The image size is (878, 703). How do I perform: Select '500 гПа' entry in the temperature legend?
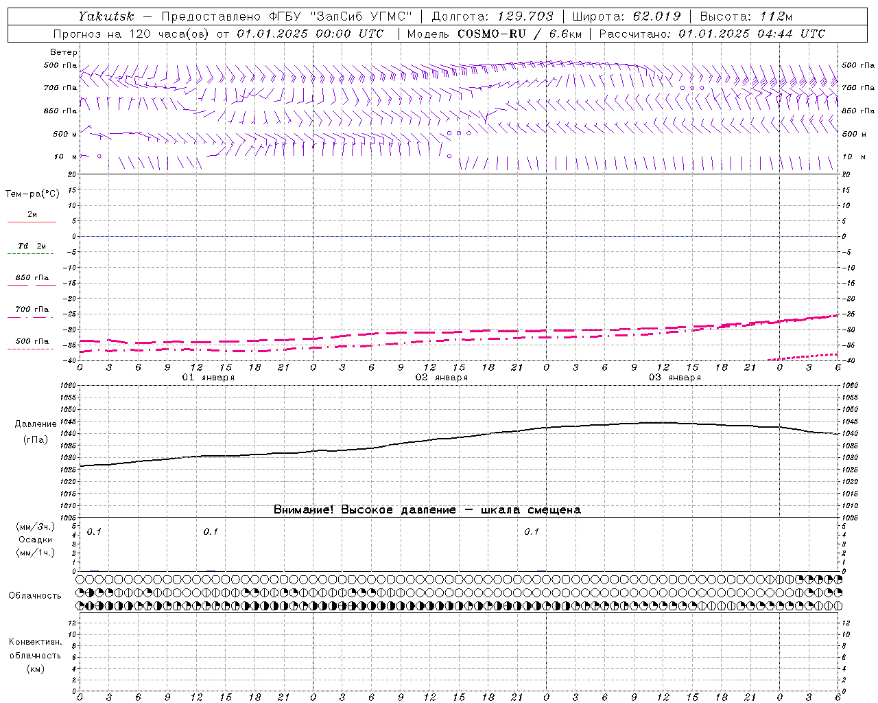(32, 341)
